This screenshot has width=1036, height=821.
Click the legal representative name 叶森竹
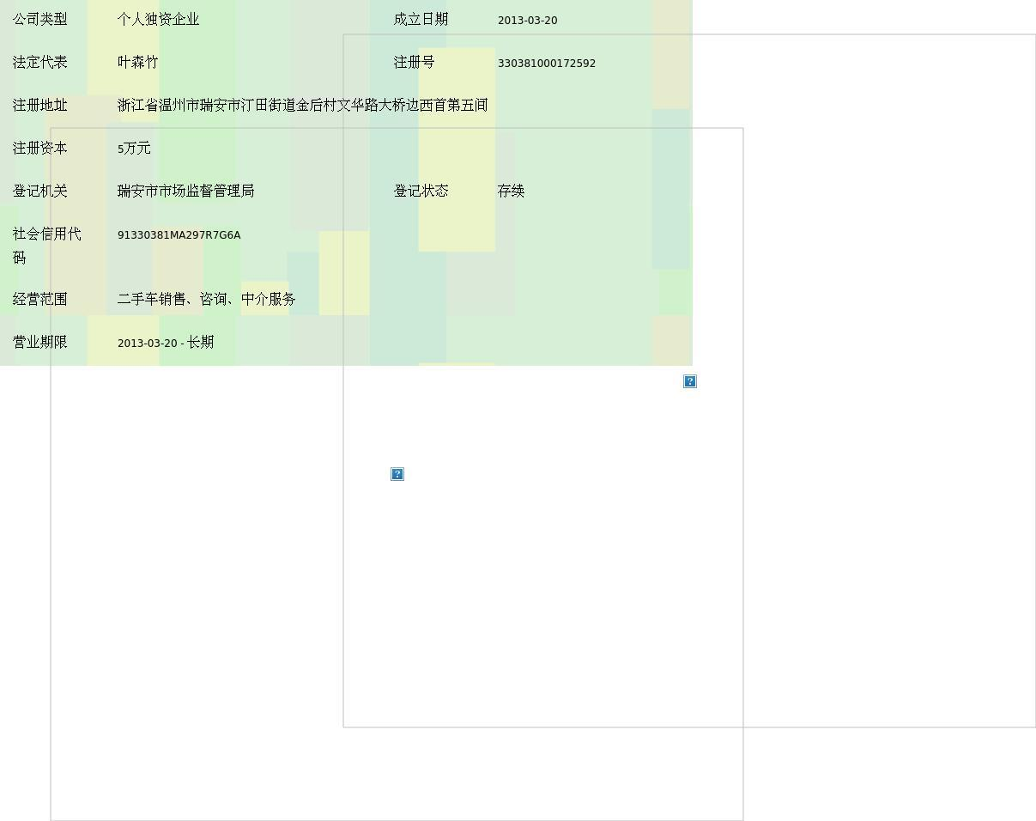coord(137,63)
